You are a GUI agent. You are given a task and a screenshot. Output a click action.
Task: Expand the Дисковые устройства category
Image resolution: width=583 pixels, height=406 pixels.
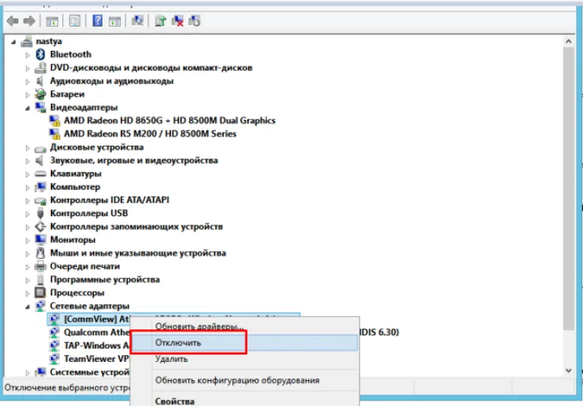pos(27,148)
